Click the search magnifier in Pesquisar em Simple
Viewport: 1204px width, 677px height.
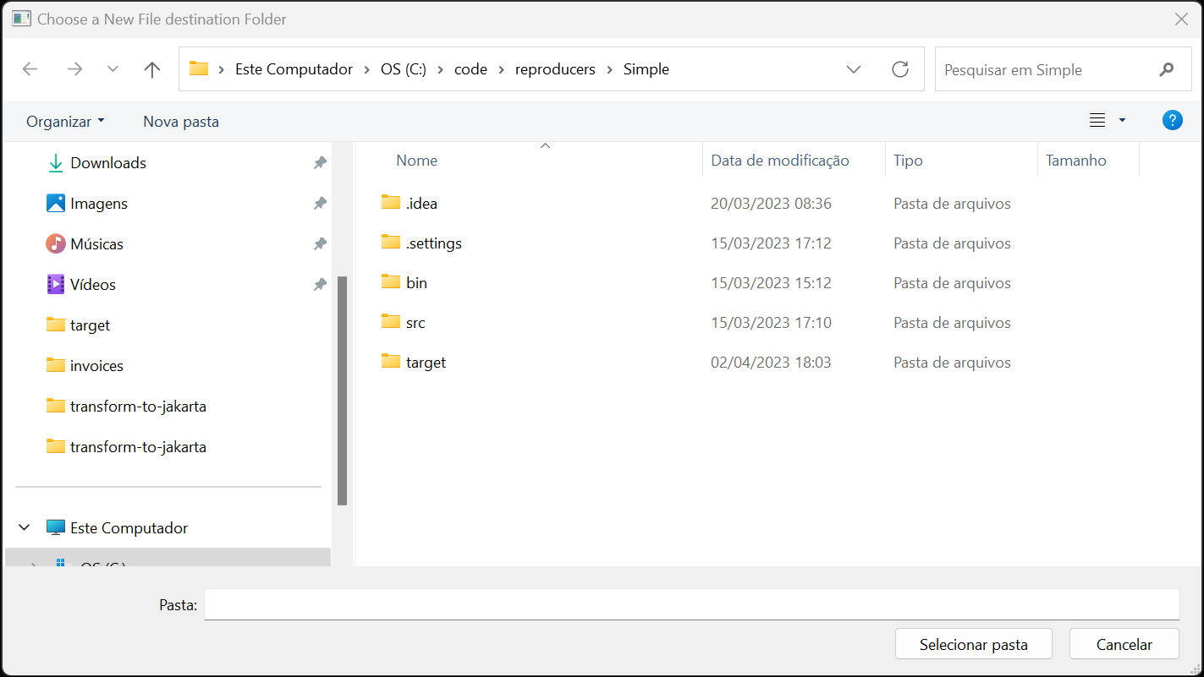point(1167,69)
